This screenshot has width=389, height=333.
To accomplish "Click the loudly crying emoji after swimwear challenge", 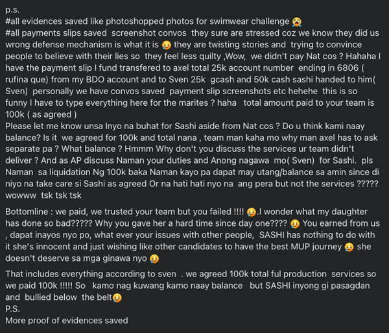I will click(297, 22).
